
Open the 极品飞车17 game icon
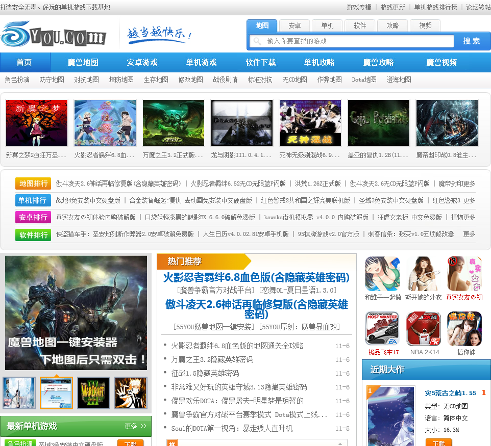point(382,328)
